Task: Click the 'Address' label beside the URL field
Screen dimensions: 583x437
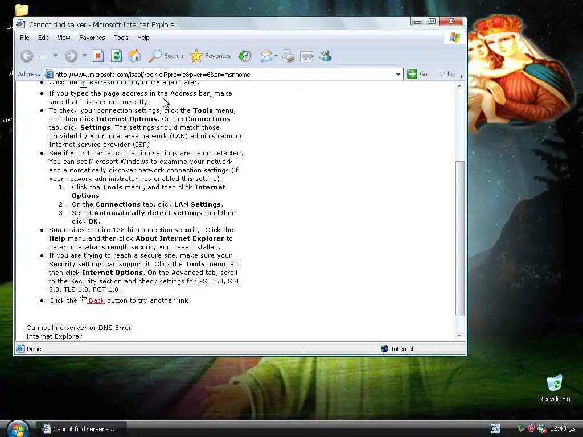Action: (29, 74)
